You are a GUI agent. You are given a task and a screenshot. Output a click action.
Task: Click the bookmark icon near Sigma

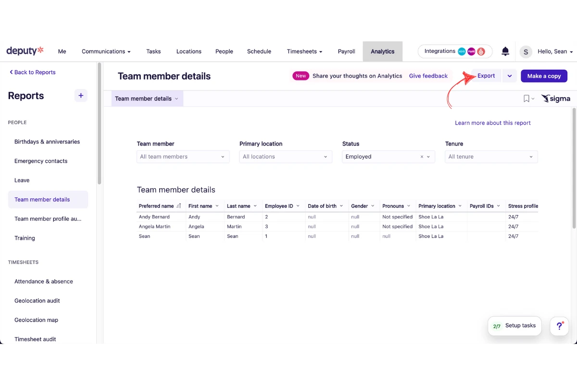[527, 99]
